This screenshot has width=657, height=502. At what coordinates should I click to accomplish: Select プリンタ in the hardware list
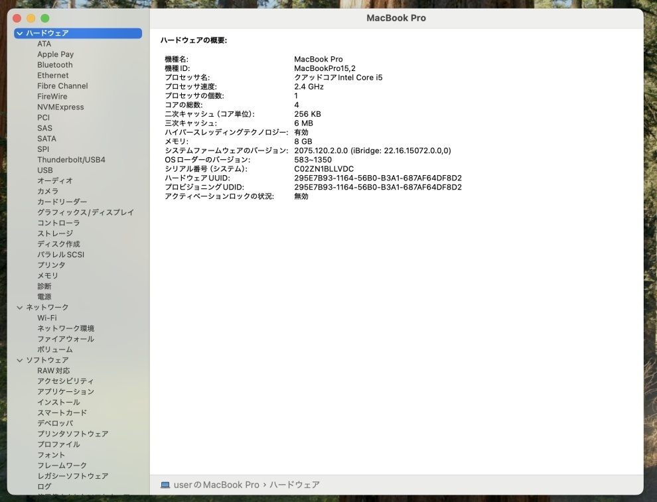point(51,265)
